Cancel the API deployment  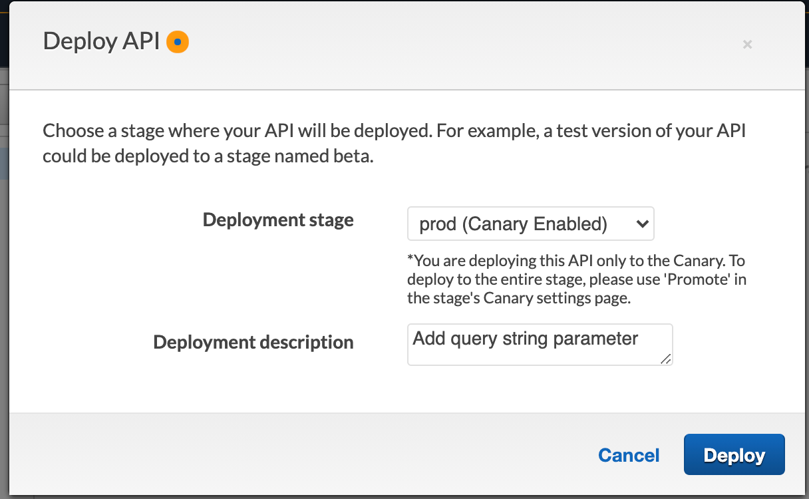(x=629, y=455)
